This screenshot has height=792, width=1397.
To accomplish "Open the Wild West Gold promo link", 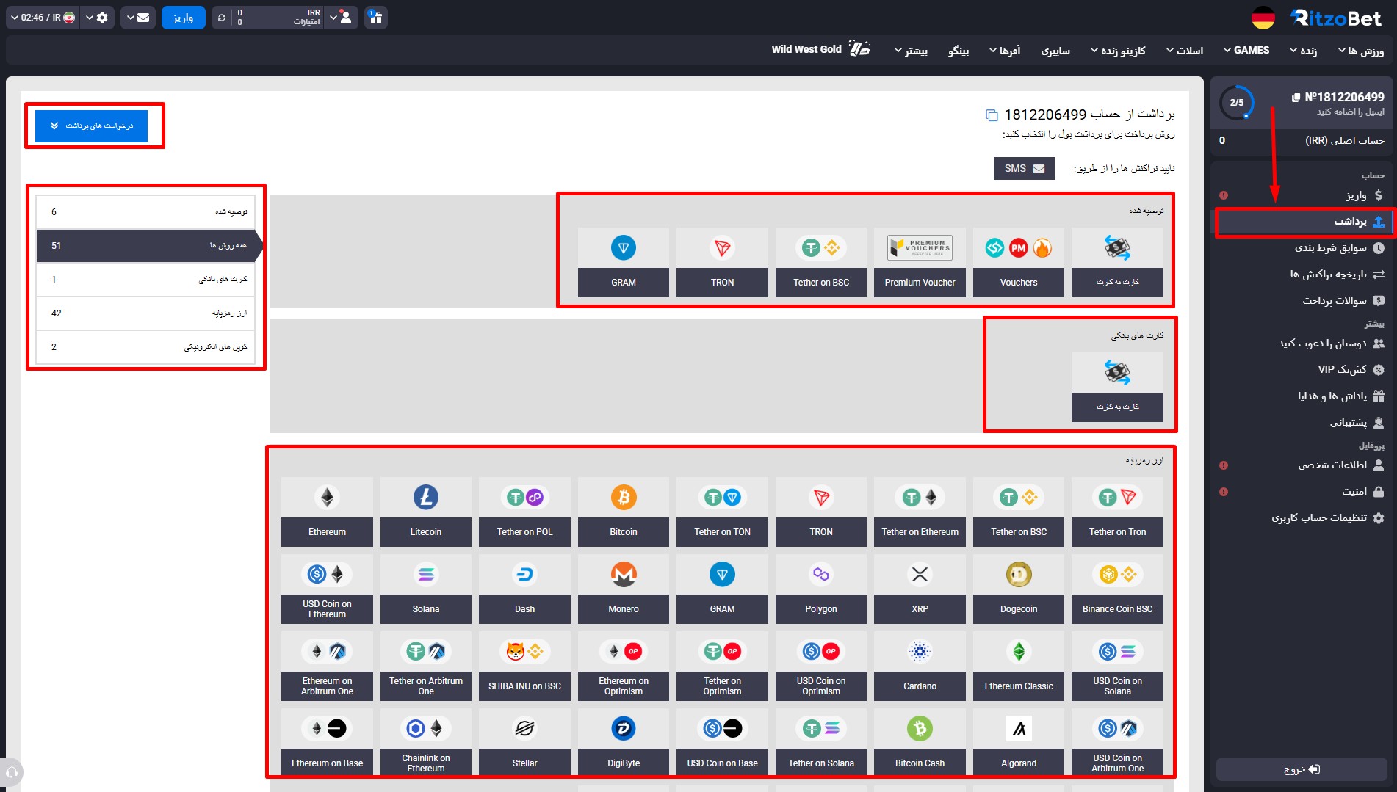I will click(820, 49).
